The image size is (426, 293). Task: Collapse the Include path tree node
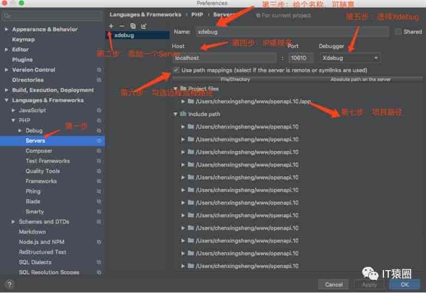(x=176, y=114)
